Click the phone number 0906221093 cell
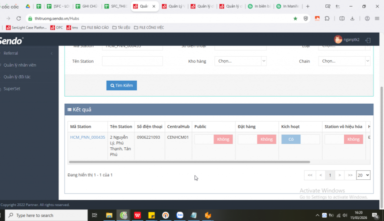The width and height of the screenshot is (384, 221). pos(148,137)
